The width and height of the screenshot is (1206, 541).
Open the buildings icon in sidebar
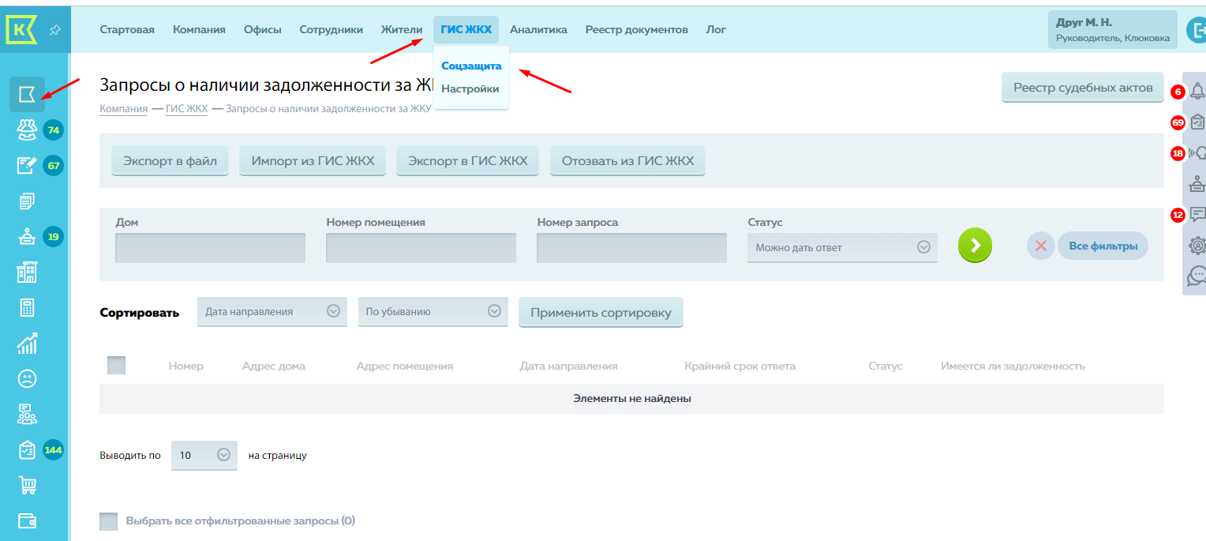[27, 272]
